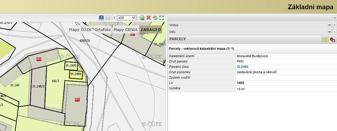The width and height of the screenshot is (337, 131).
Task: Open the 'en' cadastre lookup icon
Action: pos(332,40)
